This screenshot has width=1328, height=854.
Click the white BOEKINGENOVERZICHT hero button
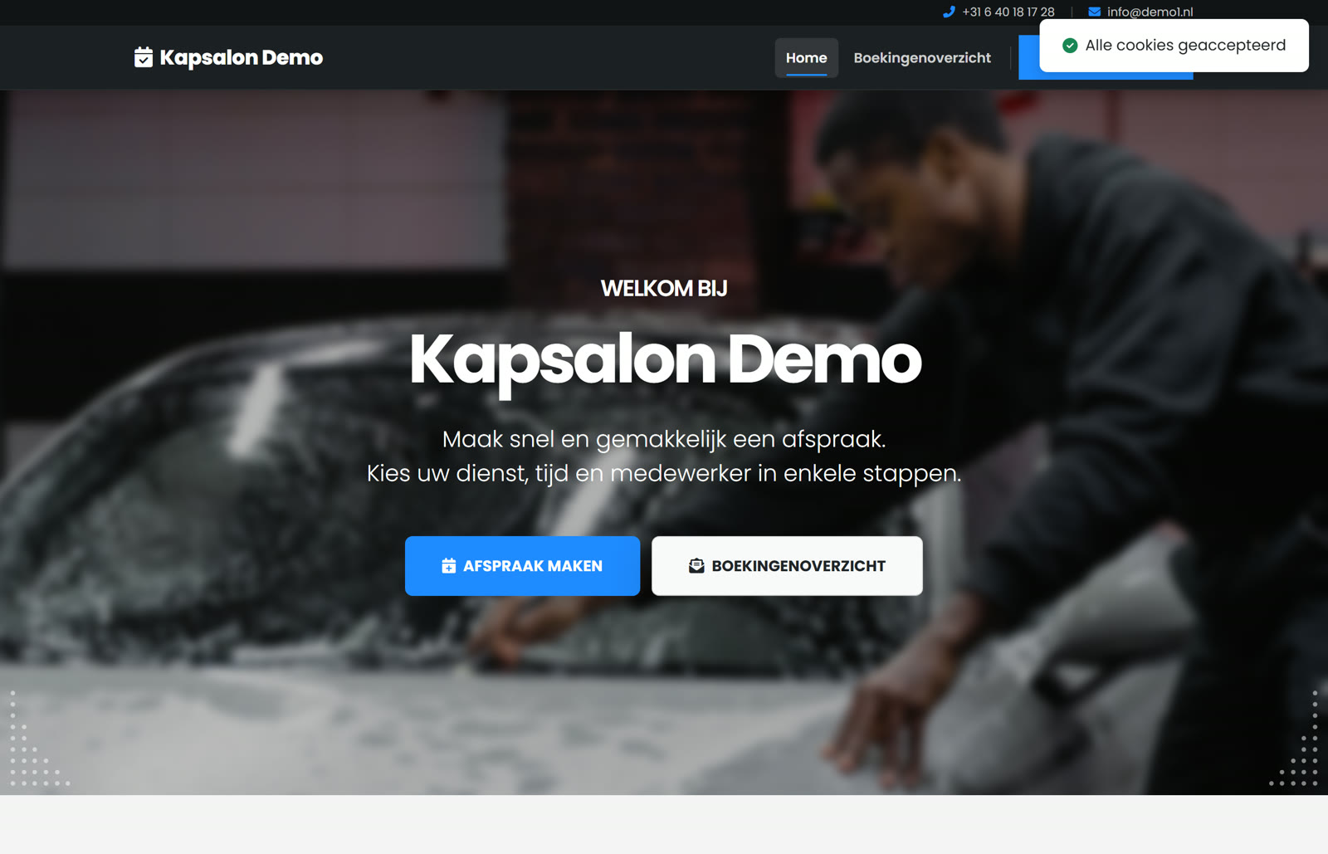[787, 566]
